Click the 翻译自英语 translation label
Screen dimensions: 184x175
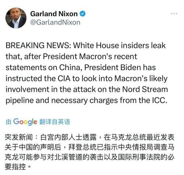point(55,122)
